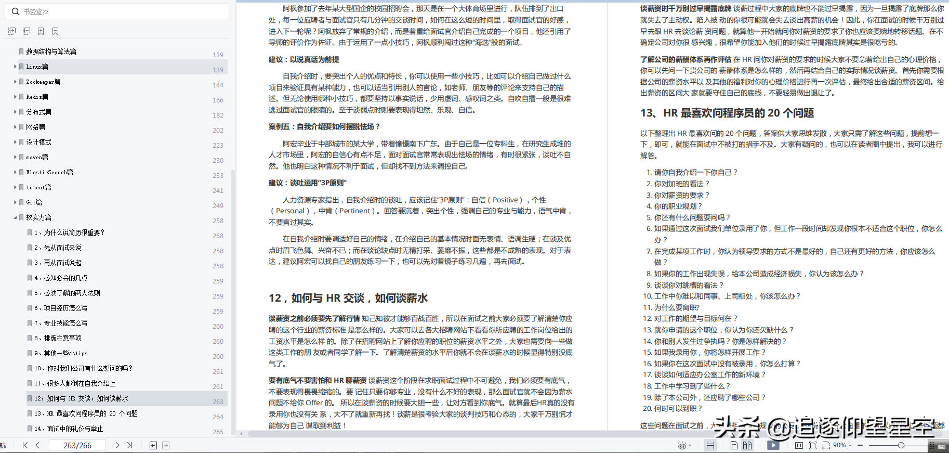949x453 pixels.
Task: Adjust the zoom slider handle
Action: 901,445
